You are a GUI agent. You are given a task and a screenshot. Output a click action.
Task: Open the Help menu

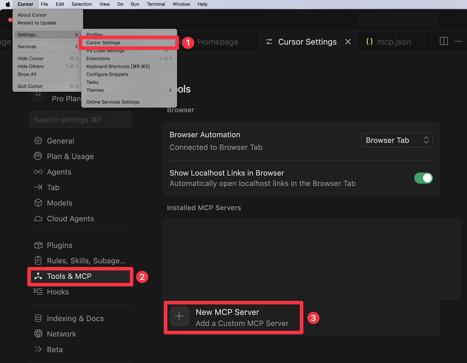(x=202, y=4)
